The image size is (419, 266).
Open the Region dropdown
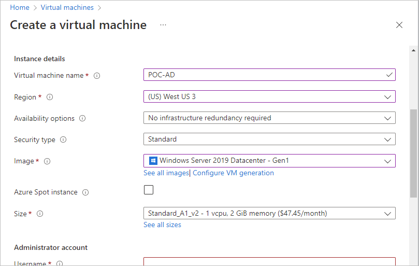269,96
